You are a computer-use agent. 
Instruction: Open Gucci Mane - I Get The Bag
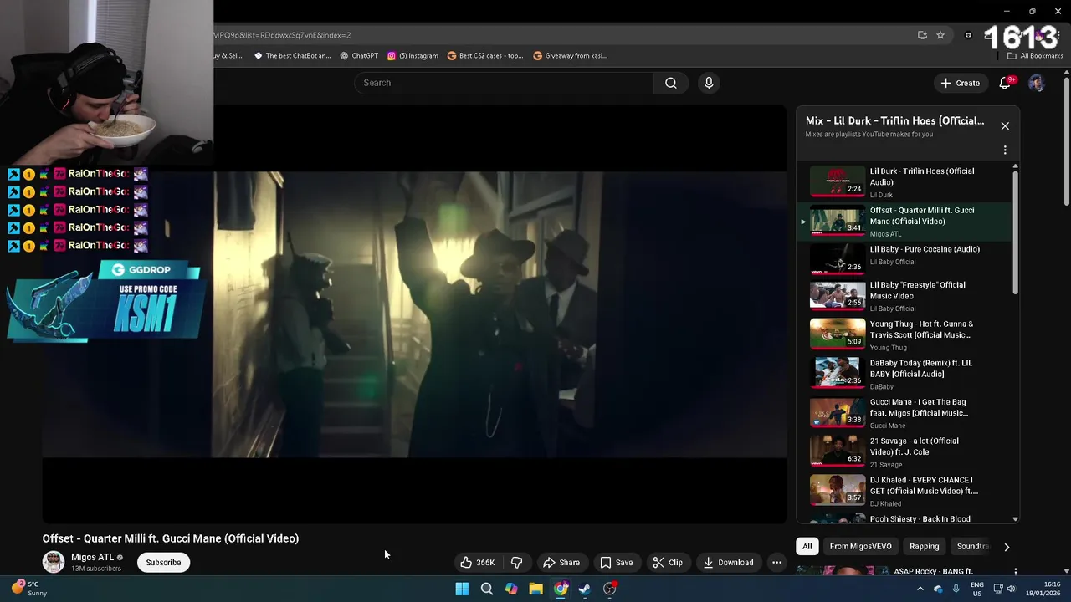[905, 413]
